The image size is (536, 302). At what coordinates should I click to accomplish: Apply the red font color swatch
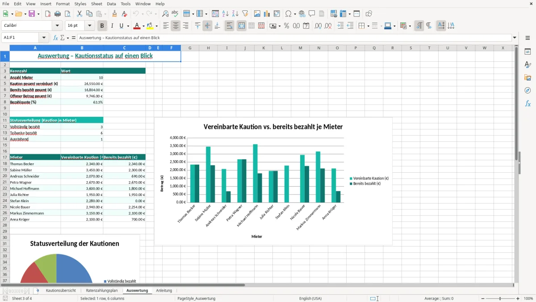coord(137,26)
